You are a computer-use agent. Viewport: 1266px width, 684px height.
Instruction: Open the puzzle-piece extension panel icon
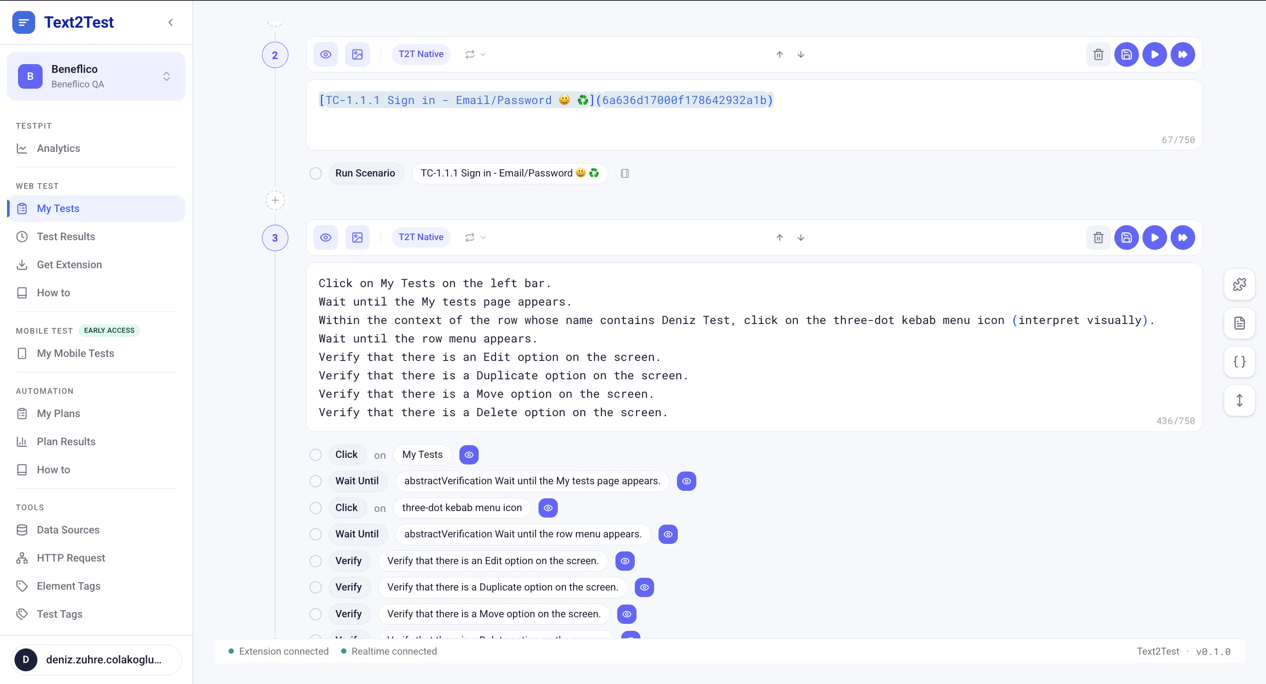click(1240, 284)
